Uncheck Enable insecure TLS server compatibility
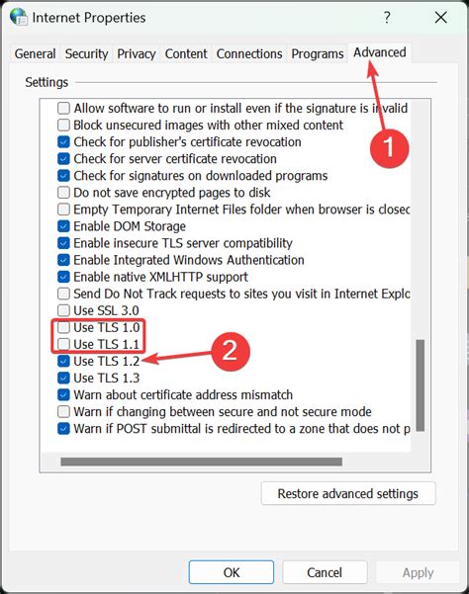 (x=63, y=243)
